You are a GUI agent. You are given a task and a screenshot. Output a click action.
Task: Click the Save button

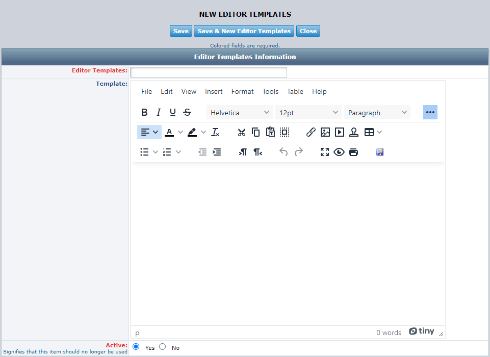[181, 31]
